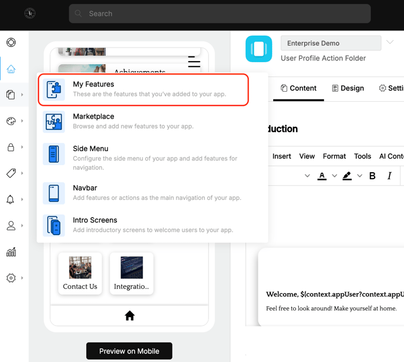Edit the Enterprise Demo title field
This screenshot has height=362, width=404.
point(331,43)
